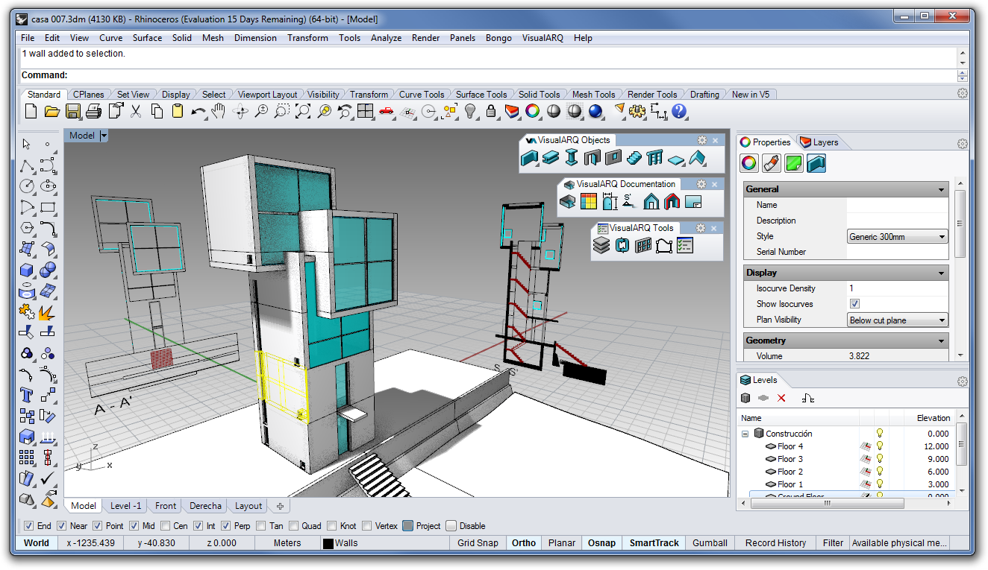The image size is (988, 570).
Task: Click the new building icon in Levels
Action: click(745, 399)
